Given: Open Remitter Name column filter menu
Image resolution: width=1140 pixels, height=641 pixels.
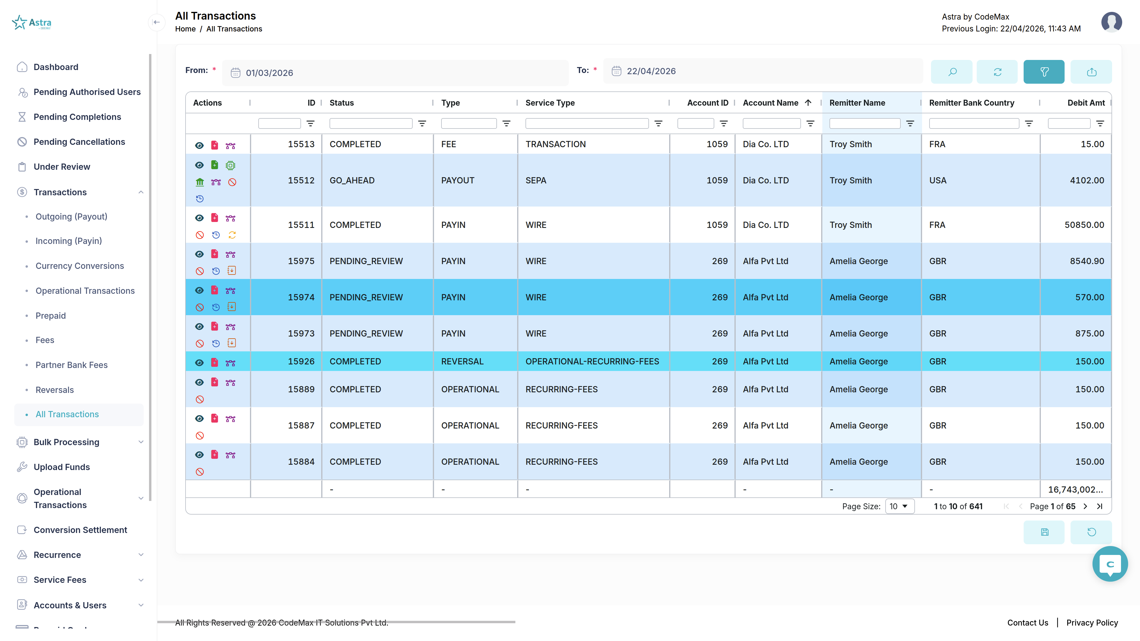Looking at the screenshot, I should pos(910,124).
